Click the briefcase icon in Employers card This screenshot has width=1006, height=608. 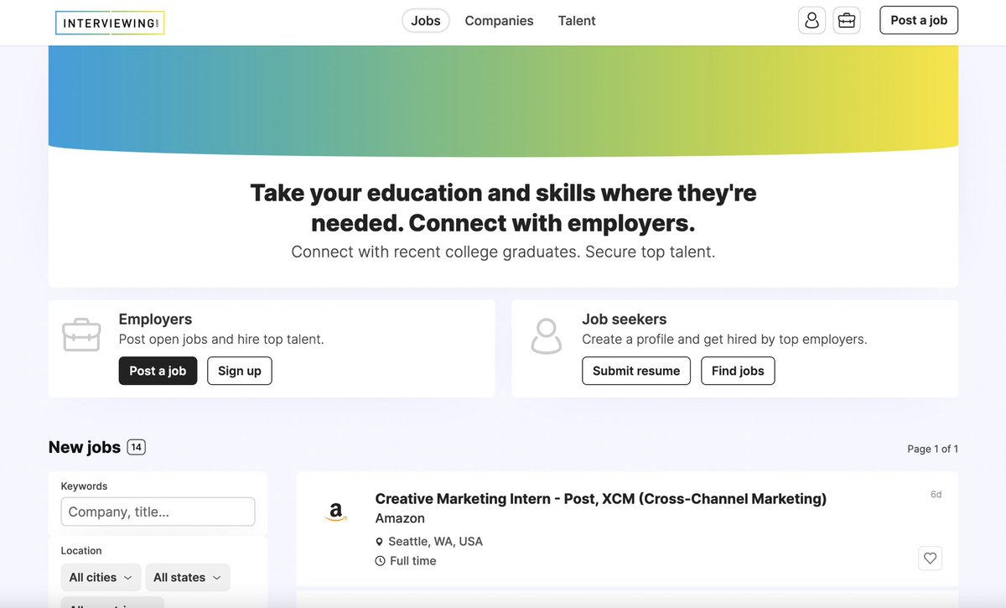(81, 335)
